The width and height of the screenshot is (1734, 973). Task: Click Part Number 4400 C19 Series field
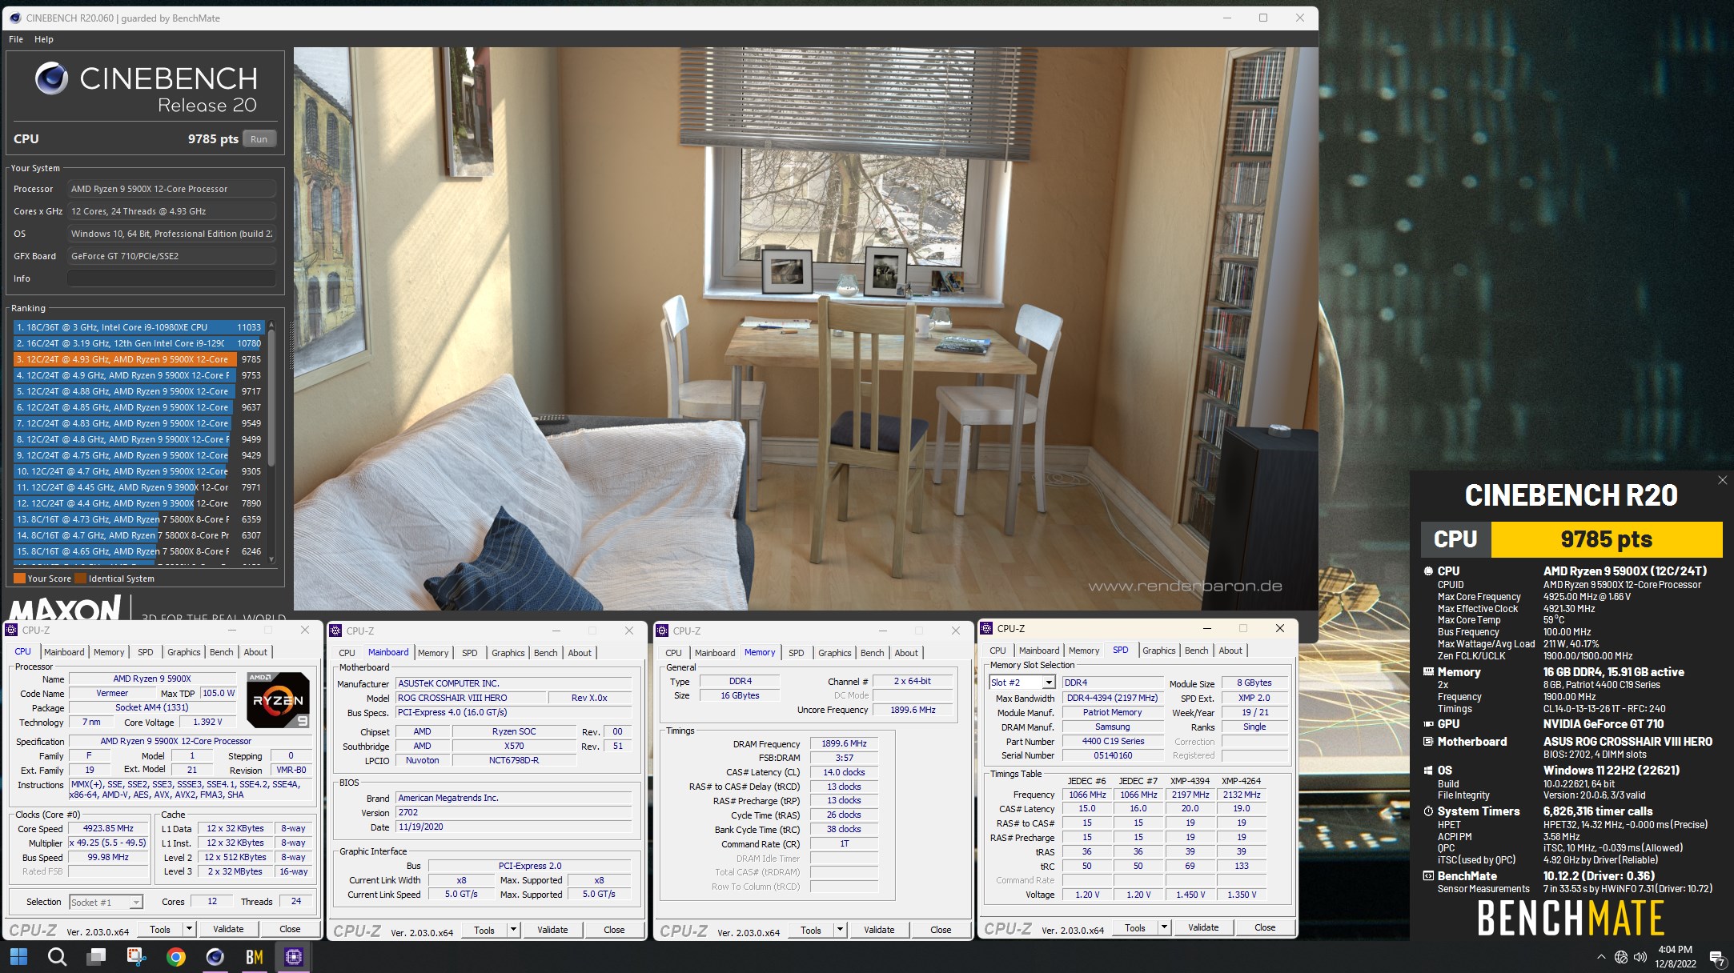(1112, 741)
